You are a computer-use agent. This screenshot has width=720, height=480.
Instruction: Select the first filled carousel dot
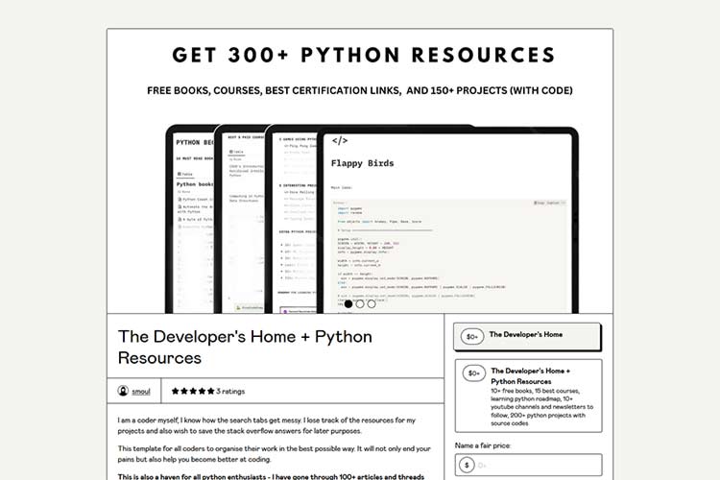pos(347,304)
